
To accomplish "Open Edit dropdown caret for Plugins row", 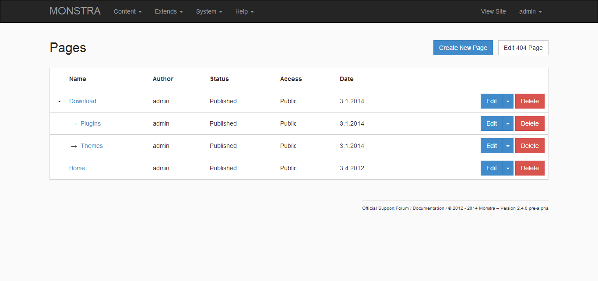I will point(508,123).
